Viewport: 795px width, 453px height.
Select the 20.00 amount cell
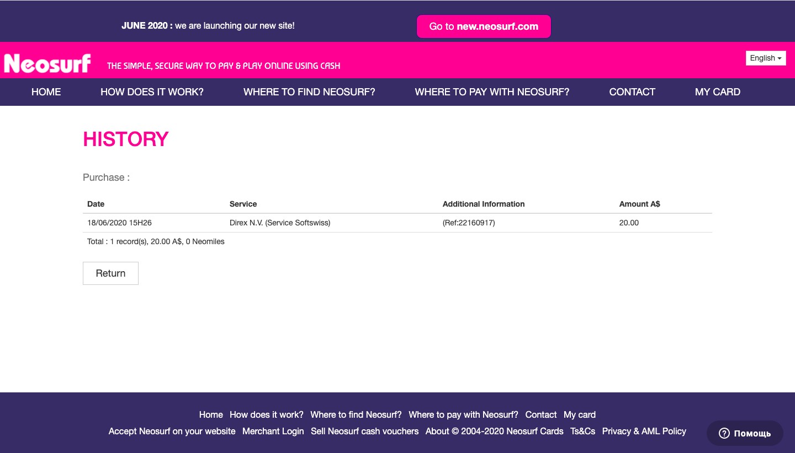629,223
